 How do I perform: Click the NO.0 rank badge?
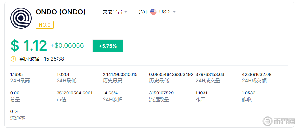click(45, 25)
